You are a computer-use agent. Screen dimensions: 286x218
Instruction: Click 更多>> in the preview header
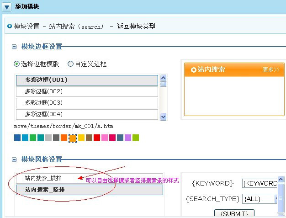pos(271,69)
